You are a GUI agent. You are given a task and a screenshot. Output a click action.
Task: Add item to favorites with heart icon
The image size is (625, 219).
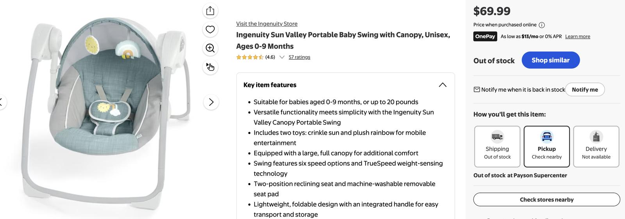pos(210,29)
